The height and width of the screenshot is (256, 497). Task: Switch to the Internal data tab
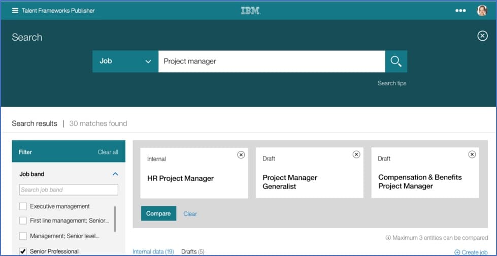click(153, 251)
